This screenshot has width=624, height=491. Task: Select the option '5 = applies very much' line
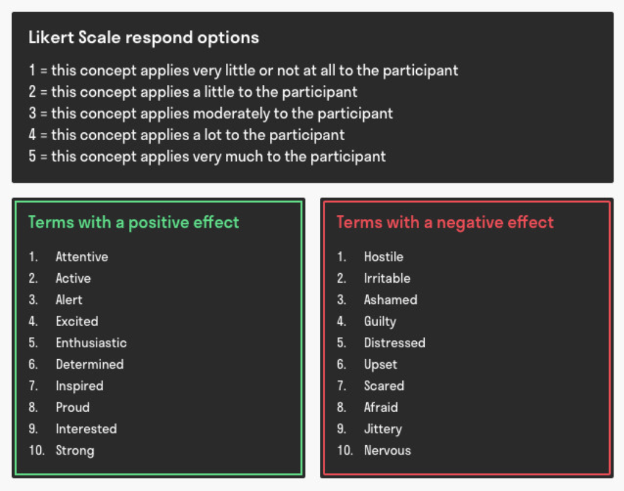pyautogui.click(x=207, y=156)
